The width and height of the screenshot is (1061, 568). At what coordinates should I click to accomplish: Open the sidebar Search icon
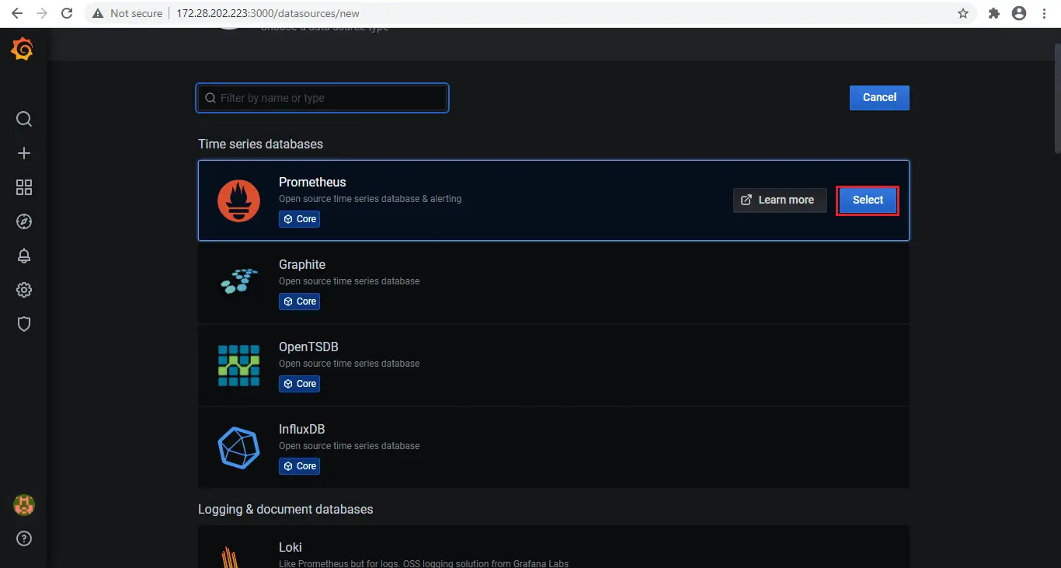pos(23,118)
